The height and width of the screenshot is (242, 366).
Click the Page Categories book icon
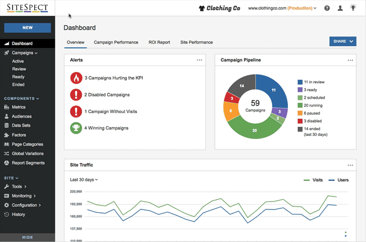point(6,144)
